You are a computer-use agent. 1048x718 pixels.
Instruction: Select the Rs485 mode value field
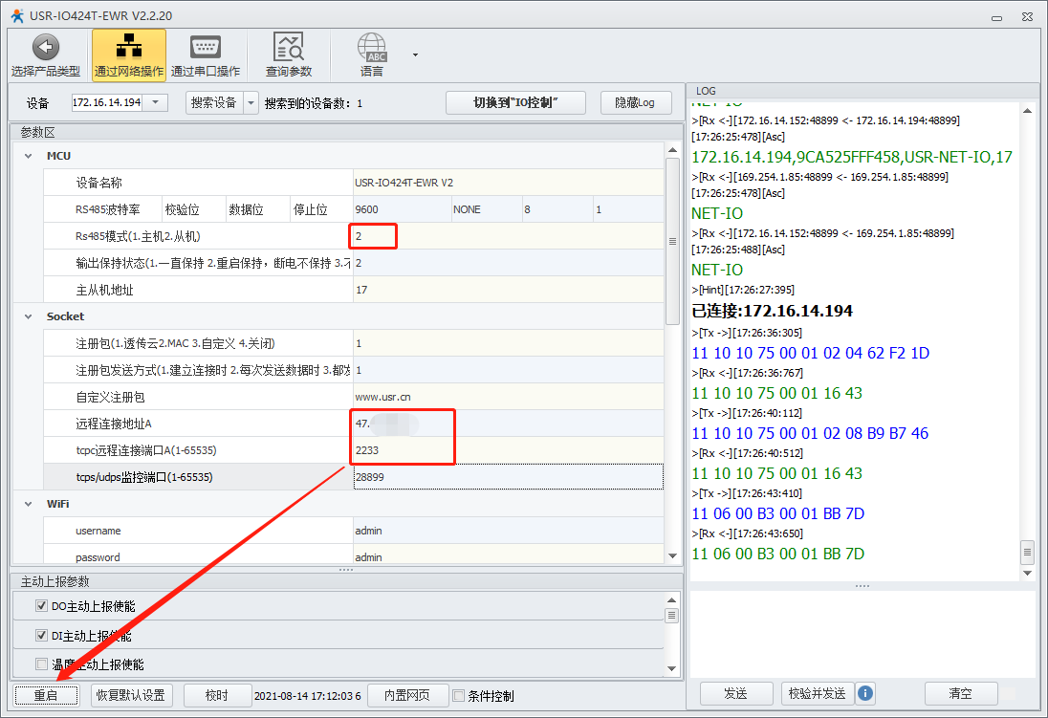tap(508, 236)
